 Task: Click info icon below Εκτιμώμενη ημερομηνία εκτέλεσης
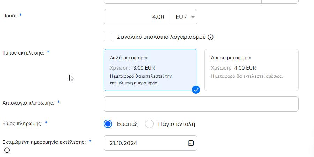pos(7,150)
